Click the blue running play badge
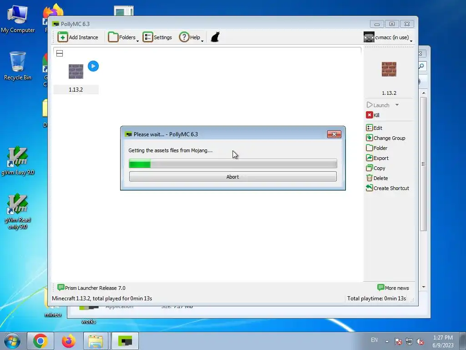Image resolution: width=466 pixels, height=350 pixels. [x=93, y=66]
